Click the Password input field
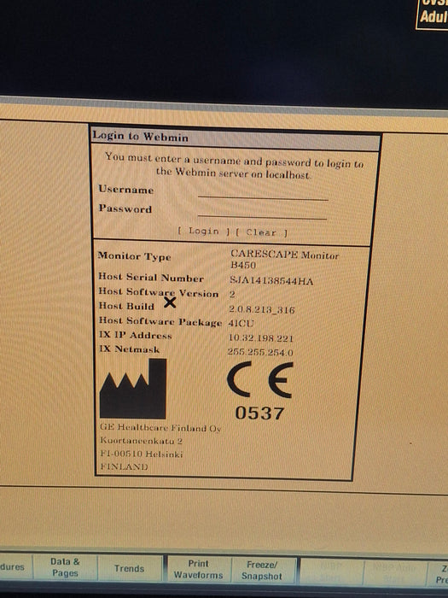448x598 pixels. (262, 212)
